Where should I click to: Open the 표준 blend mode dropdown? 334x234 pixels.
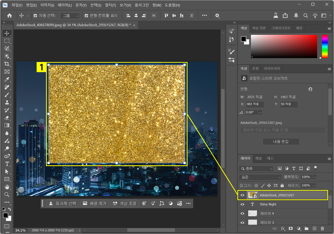[260, 177]
